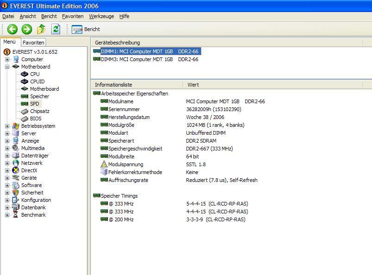Open the Motherboard sub-item under Motherboard
The height and width of the screenshot is (275, 372).
(x=44, y=89)
